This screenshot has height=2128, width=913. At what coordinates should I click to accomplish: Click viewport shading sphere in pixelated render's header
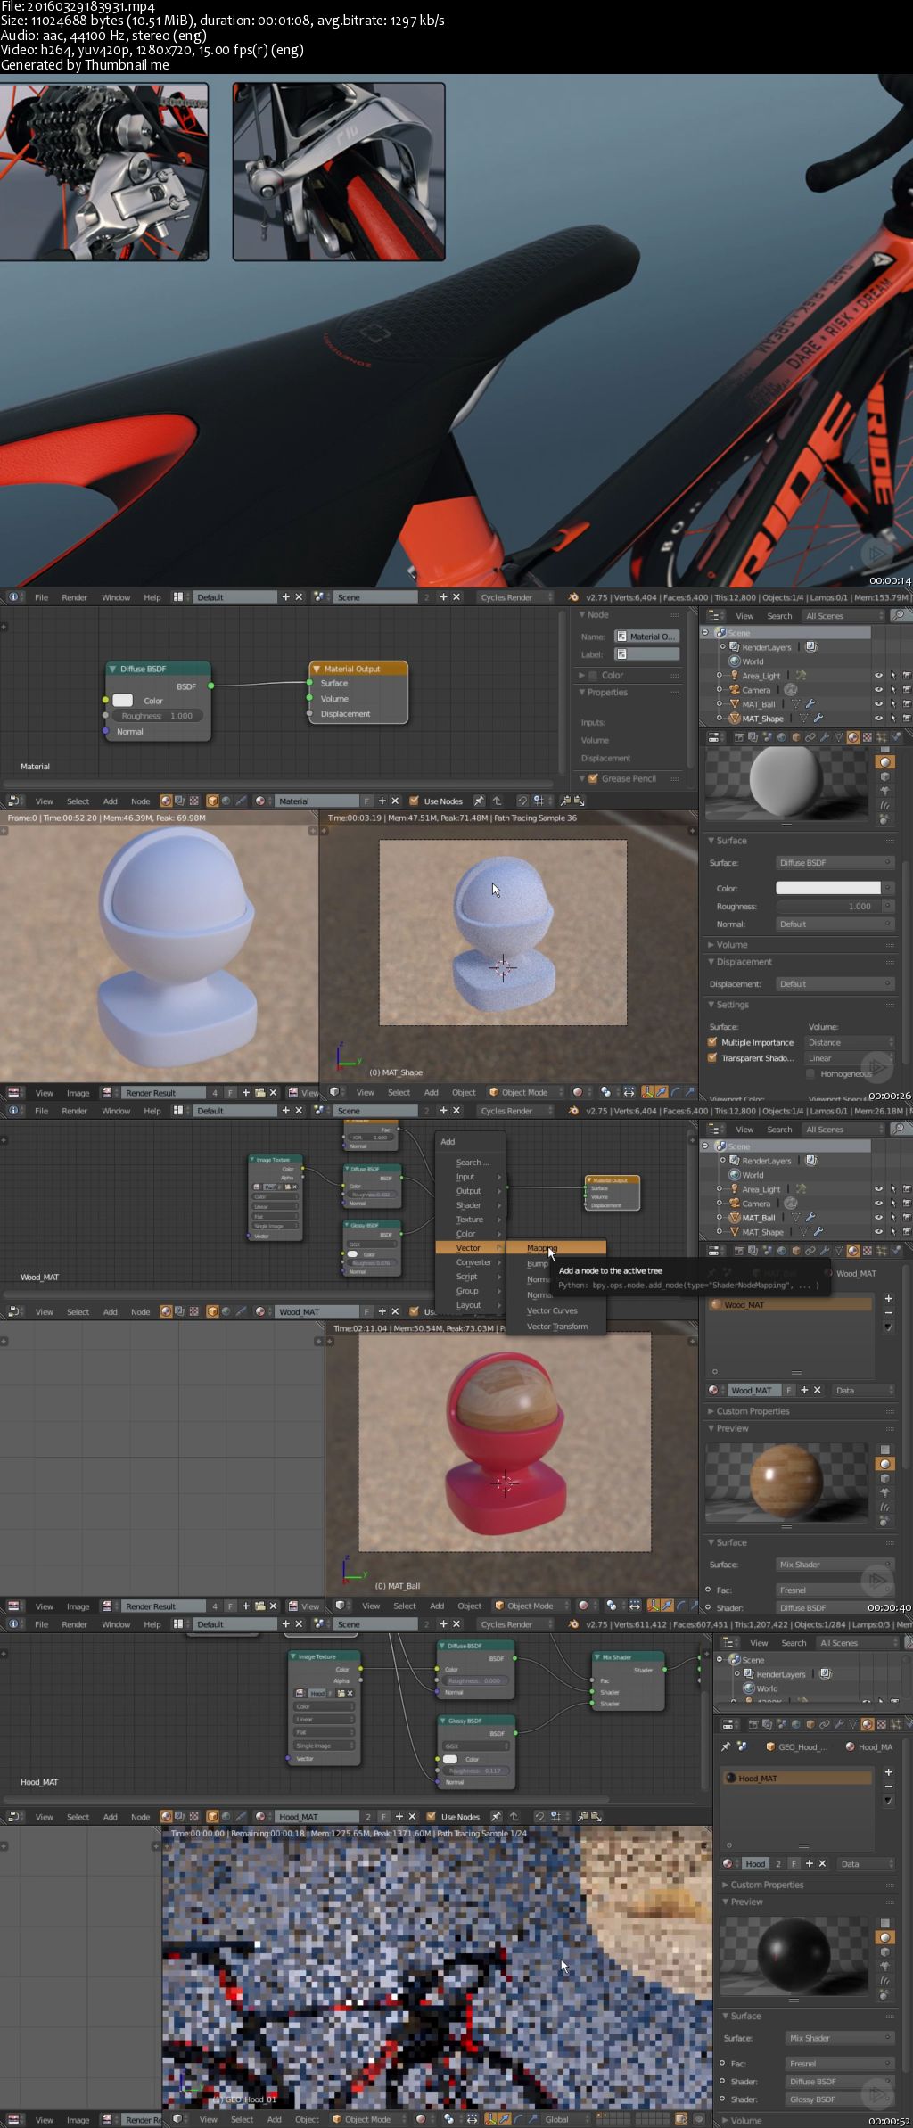[421, 2119]
